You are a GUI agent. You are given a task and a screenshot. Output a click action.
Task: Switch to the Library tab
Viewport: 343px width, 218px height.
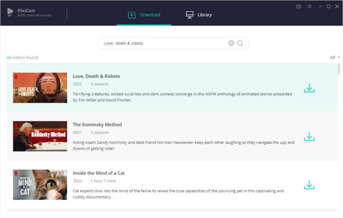199,15
